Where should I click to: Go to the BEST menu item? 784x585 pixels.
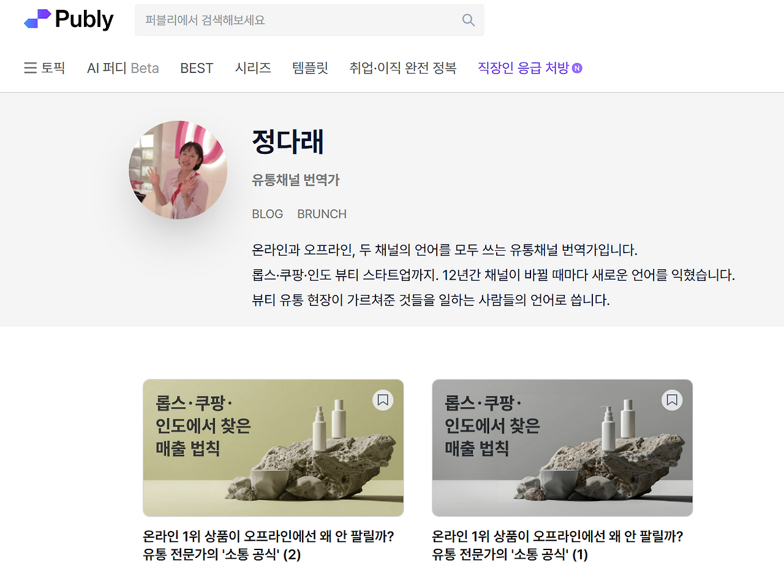(x=197, y=68)
